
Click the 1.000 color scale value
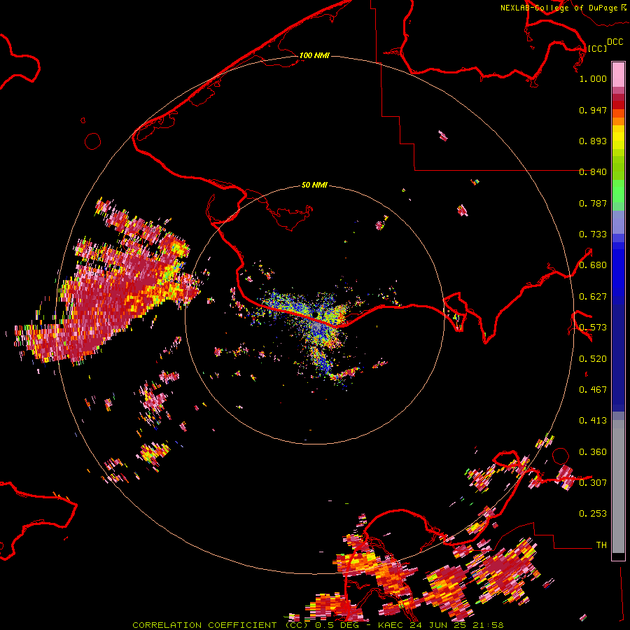593,78
